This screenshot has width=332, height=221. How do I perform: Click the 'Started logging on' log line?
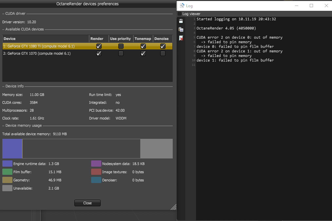236,19
